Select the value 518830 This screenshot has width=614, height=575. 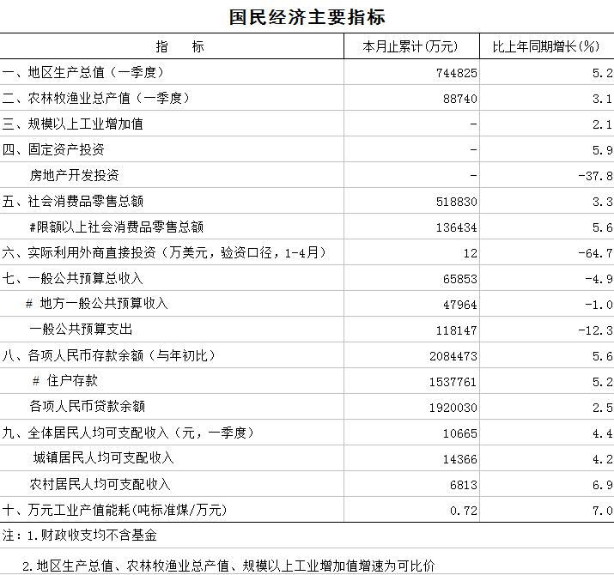[x=457, y=202]
